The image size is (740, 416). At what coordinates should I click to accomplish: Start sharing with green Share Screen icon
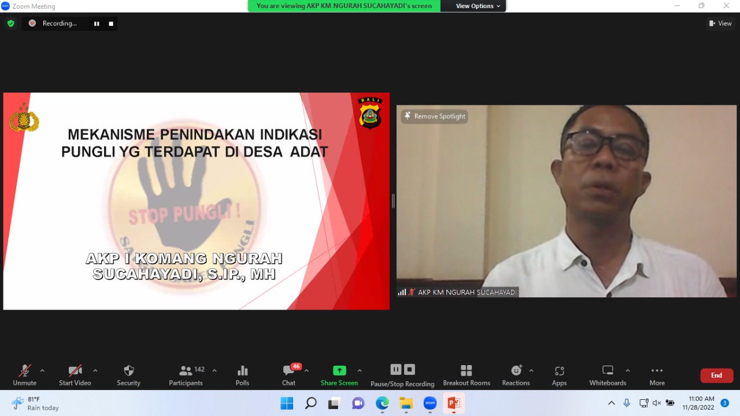click(339, 375)
